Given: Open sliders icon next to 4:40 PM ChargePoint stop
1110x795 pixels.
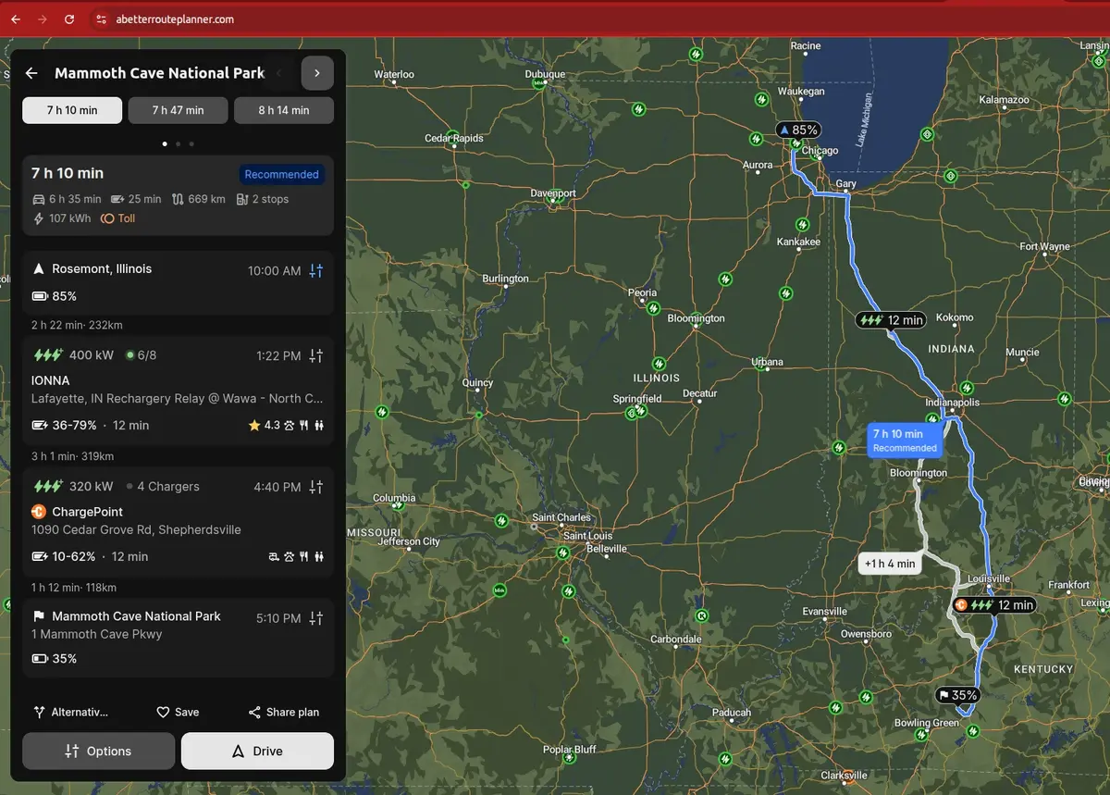Looking at the screenshot, I should (x=316, y=487).
